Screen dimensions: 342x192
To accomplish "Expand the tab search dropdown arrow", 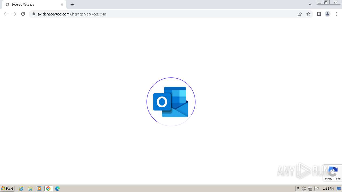I will coord(310,5).
